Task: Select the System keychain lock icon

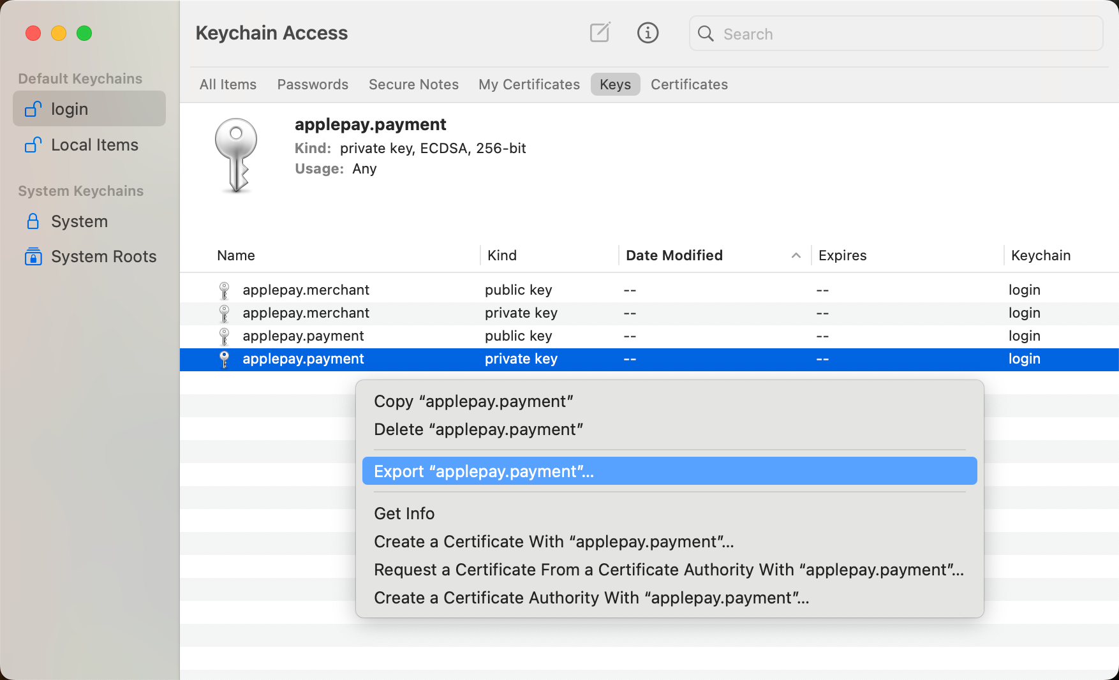Action: coord(33,221)
